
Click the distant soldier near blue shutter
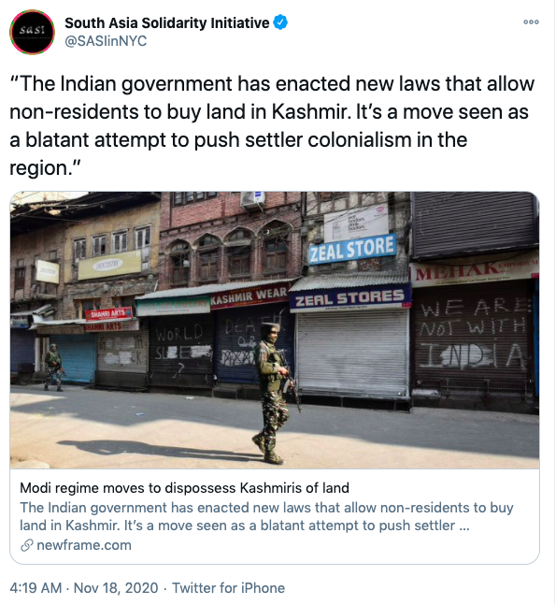click(53, 367)
